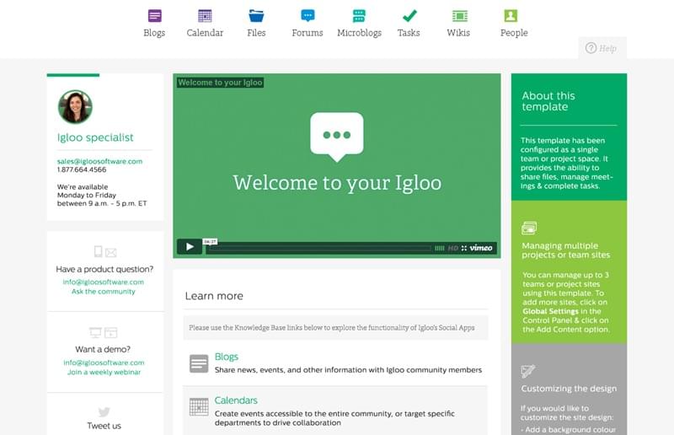Image resolution: width=674 pixels, height=435 pixels.
Task: Open the Calendar icon in top navigation
Action: 205,16
